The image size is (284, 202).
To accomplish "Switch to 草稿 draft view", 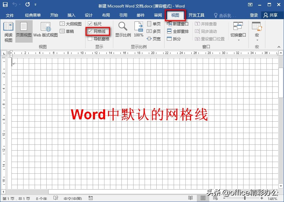I will 67,32.
